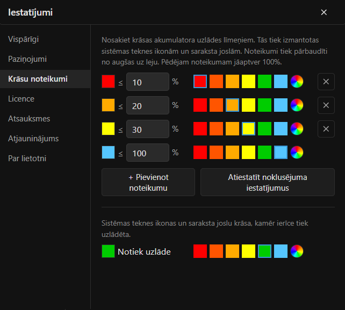This screenshot has height=310, width=345.
Task: Open custom color wheel for 30% rule
Action: [x=297, y=129]
